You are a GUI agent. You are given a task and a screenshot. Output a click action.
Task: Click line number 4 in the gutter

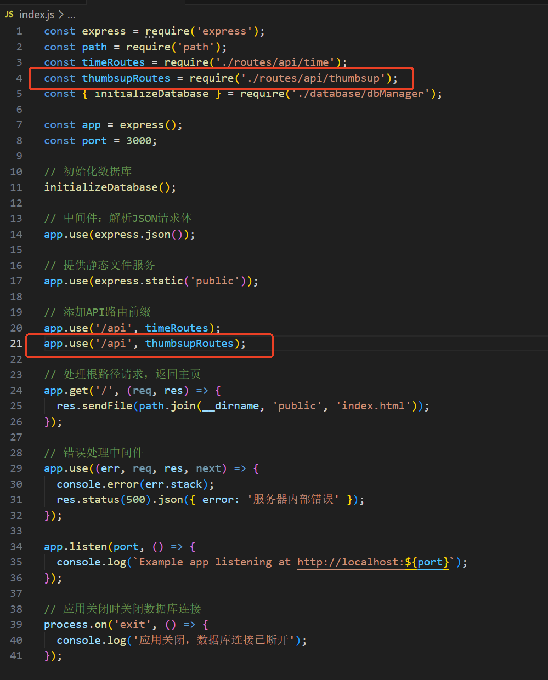coord(19,78)
